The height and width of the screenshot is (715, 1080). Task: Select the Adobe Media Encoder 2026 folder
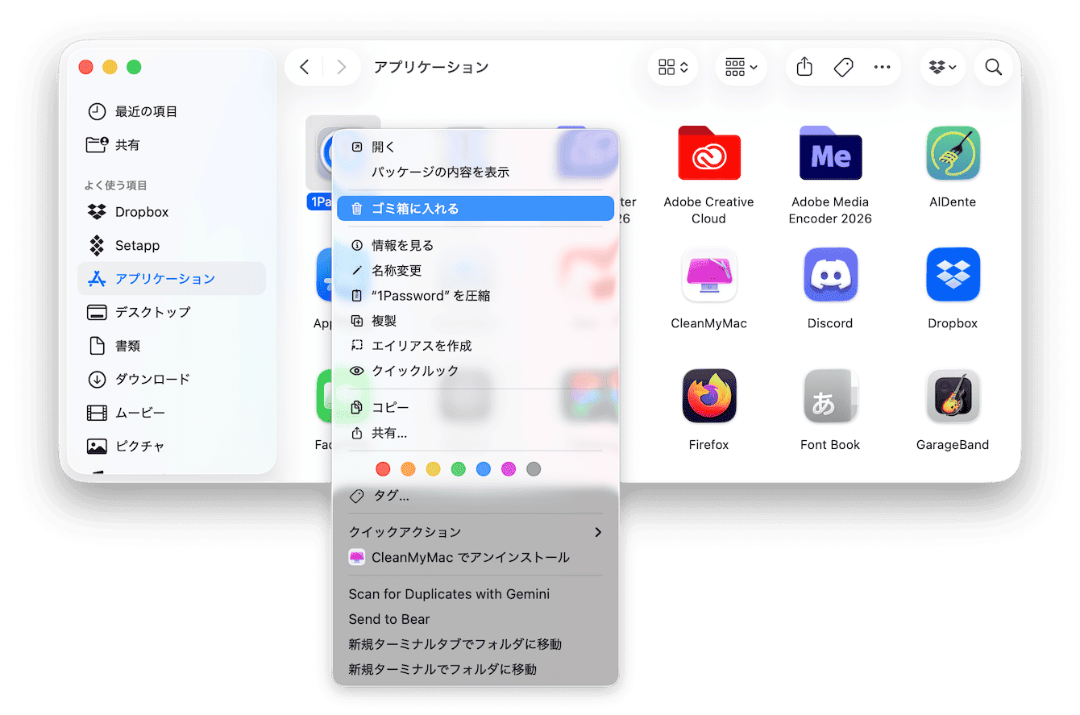(830, 153)
